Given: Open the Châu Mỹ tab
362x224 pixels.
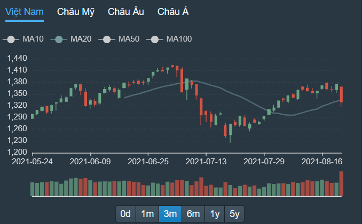Looking at the screenshot, I should (75, 12).
